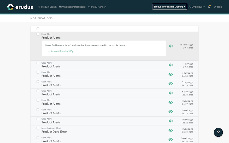Open the Amaretti Biscuits 500g link
The image size is (229, 143).
pos(62,51)
